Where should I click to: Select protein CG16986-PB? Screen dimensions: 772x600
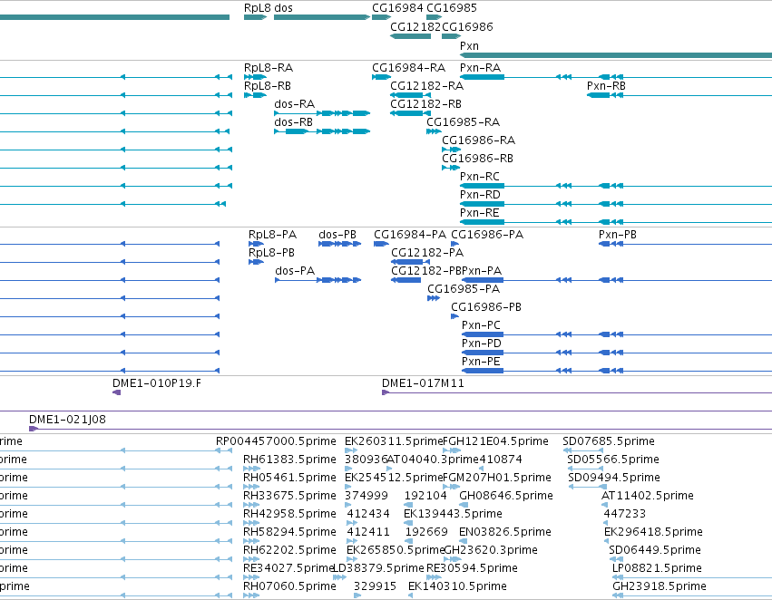[454, 316]
